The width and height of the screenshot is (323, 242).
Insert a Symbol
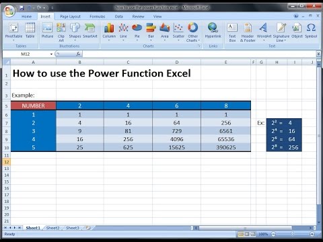[311, 30]
